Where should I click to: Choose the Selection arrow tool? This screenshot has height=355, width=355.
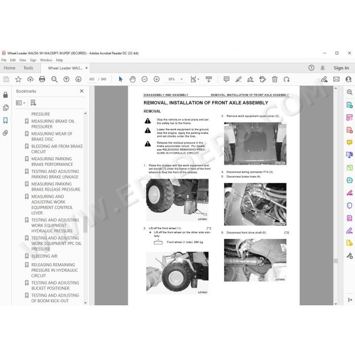click(121, 79)
